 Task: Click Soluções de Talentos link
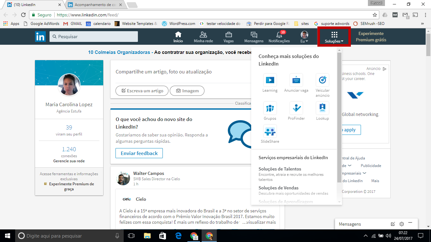(280, 169)
